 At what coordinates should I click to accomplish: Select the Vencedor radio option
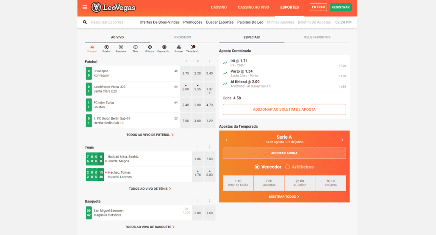[x=257, y=167]
